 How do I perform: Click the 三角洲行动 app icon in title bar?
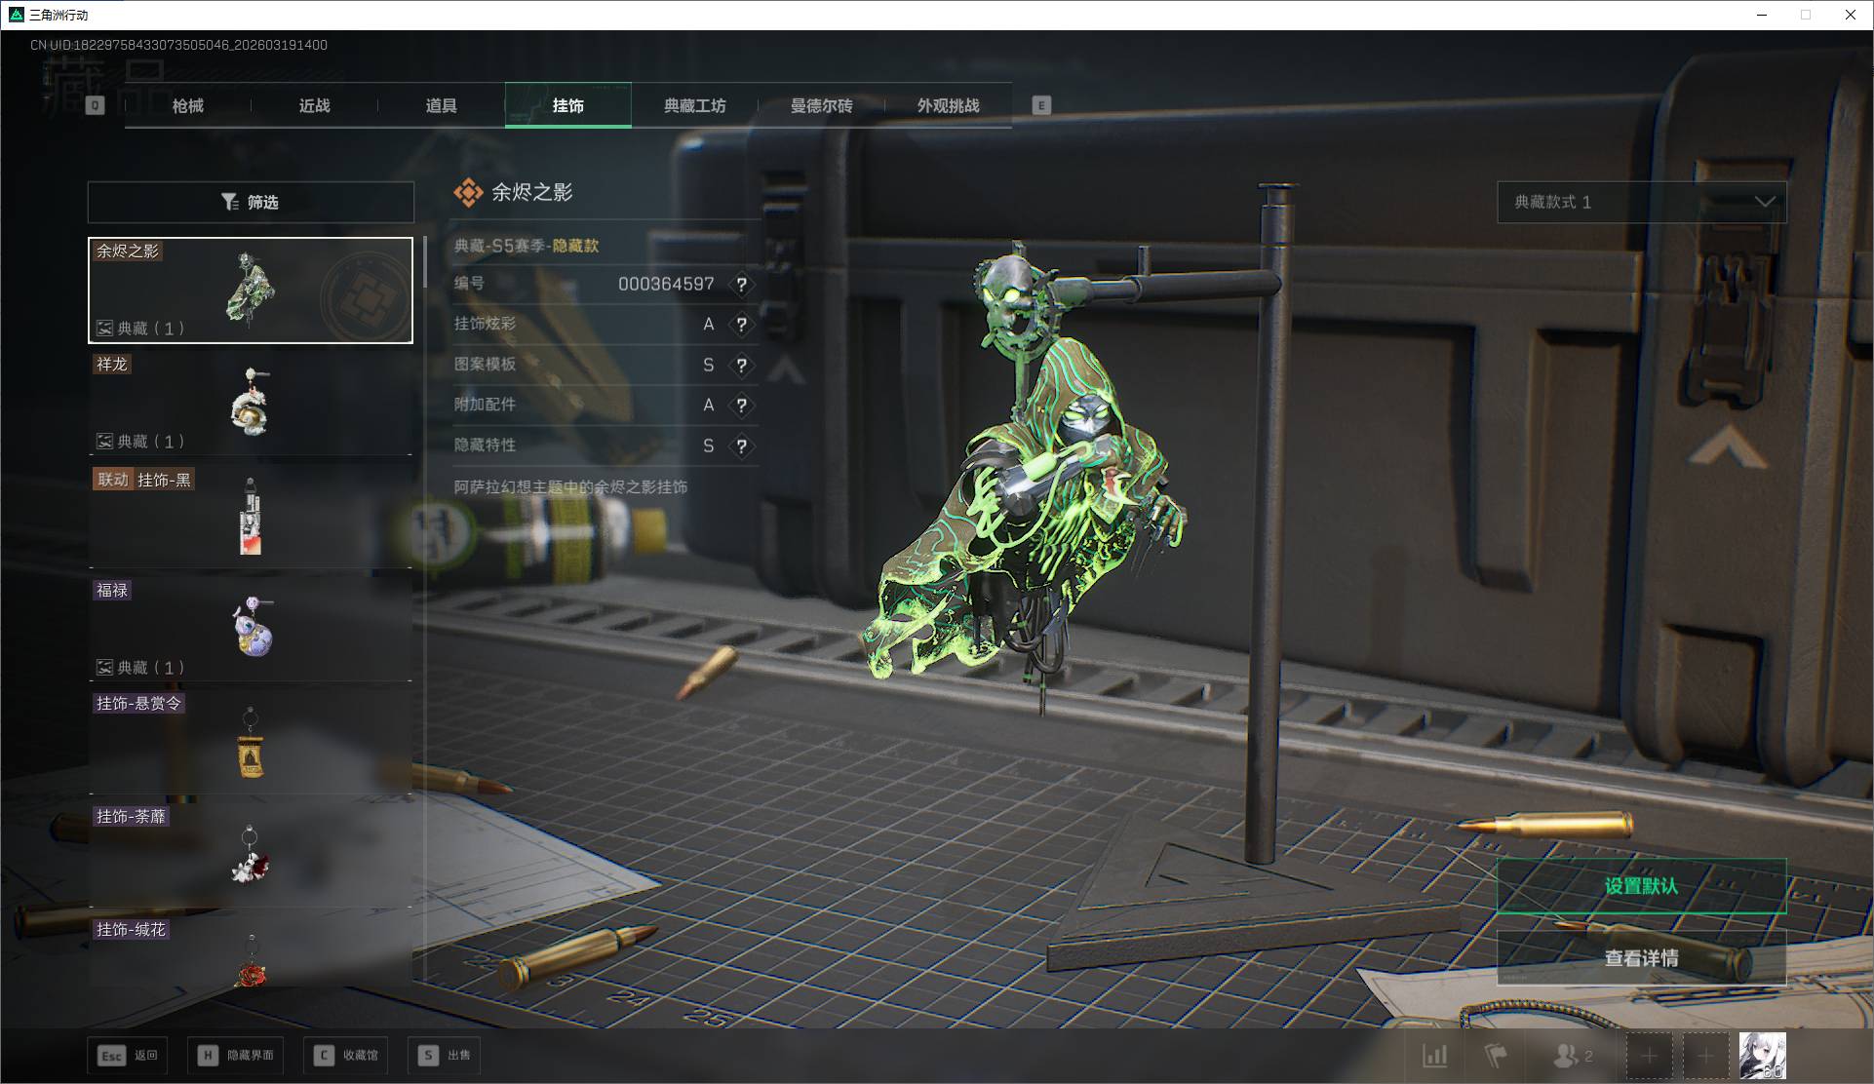[x=16, y=15]
